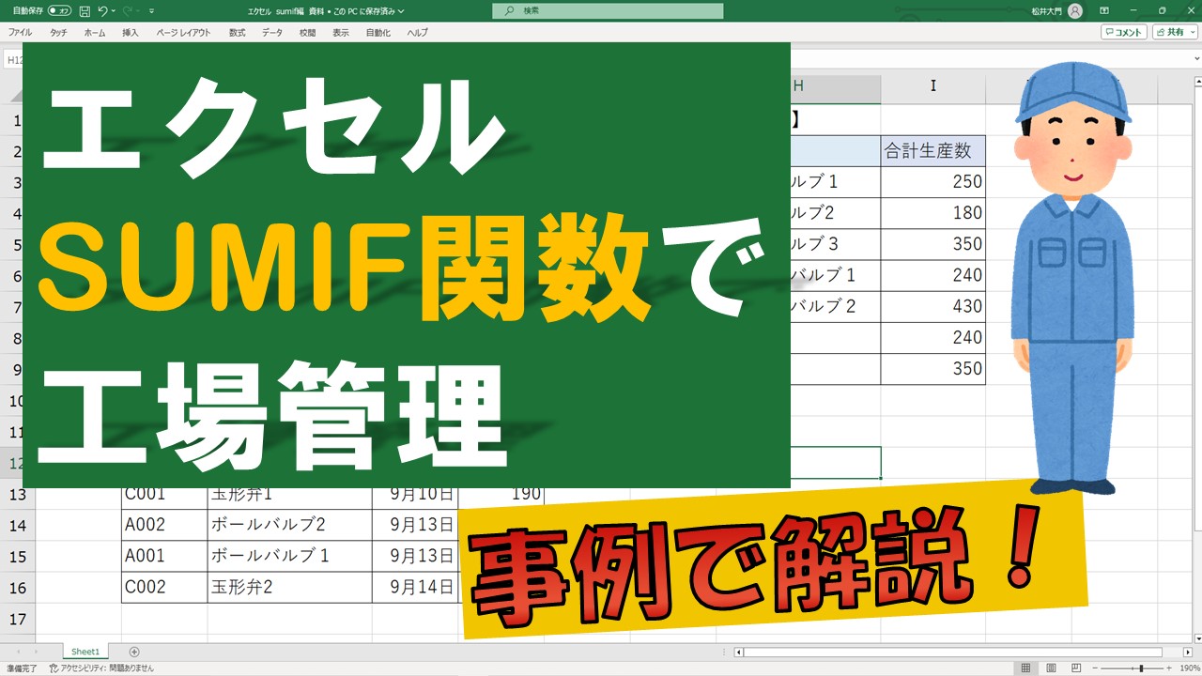Click the 9月14日 date cell
This screenshot has width=1202, height=676.
point(414,588)
